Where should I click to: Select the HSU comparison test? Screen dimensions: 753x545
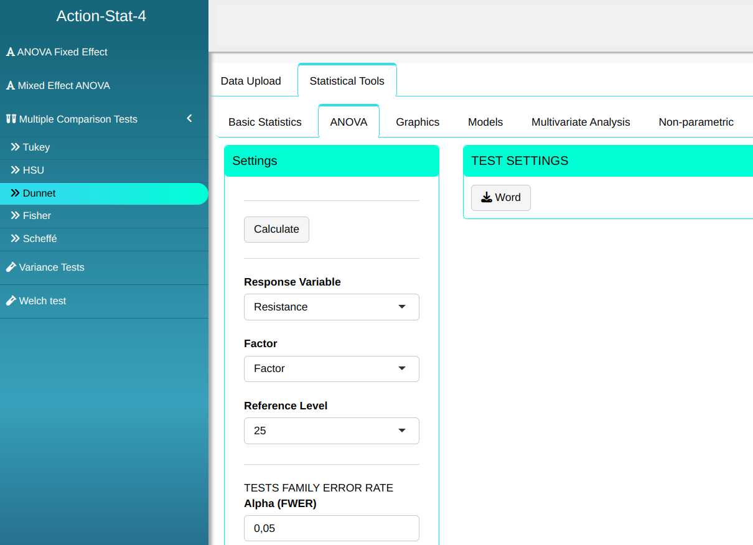pos(34,170)
